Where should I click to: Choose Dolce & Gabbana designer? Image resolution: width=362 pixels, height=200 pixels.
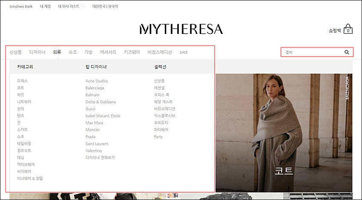point(101,102)
